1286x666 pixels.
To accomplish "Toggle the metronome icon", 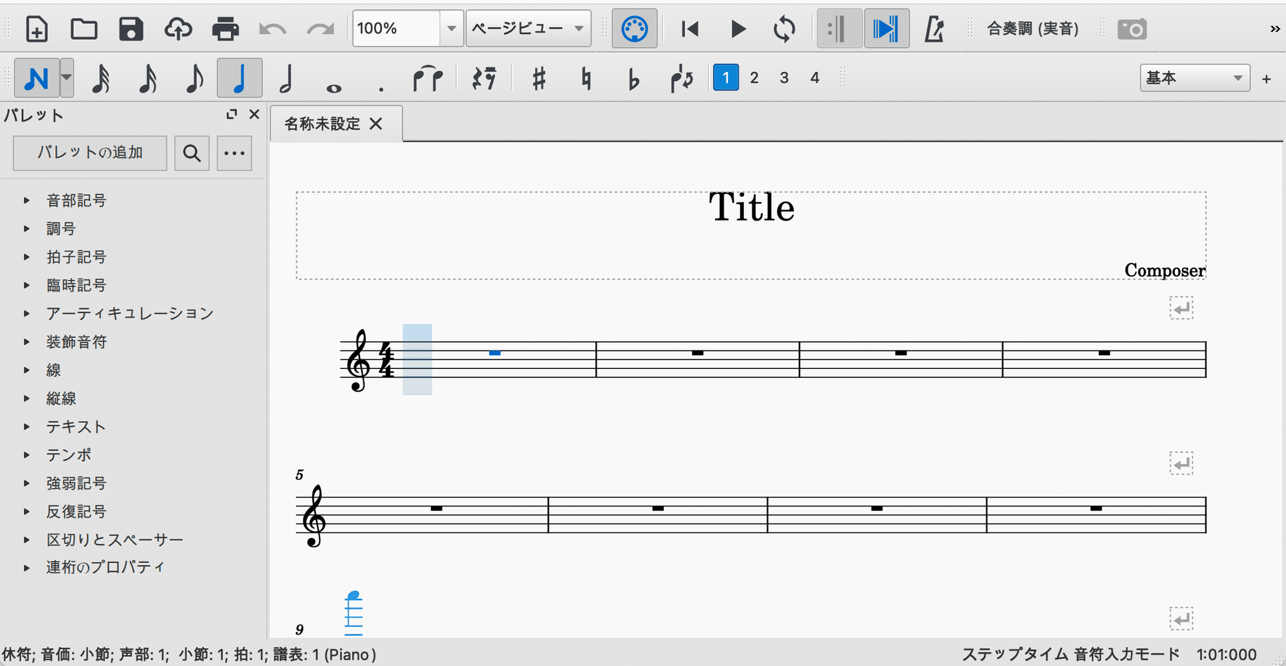I will tap(934, 29).
